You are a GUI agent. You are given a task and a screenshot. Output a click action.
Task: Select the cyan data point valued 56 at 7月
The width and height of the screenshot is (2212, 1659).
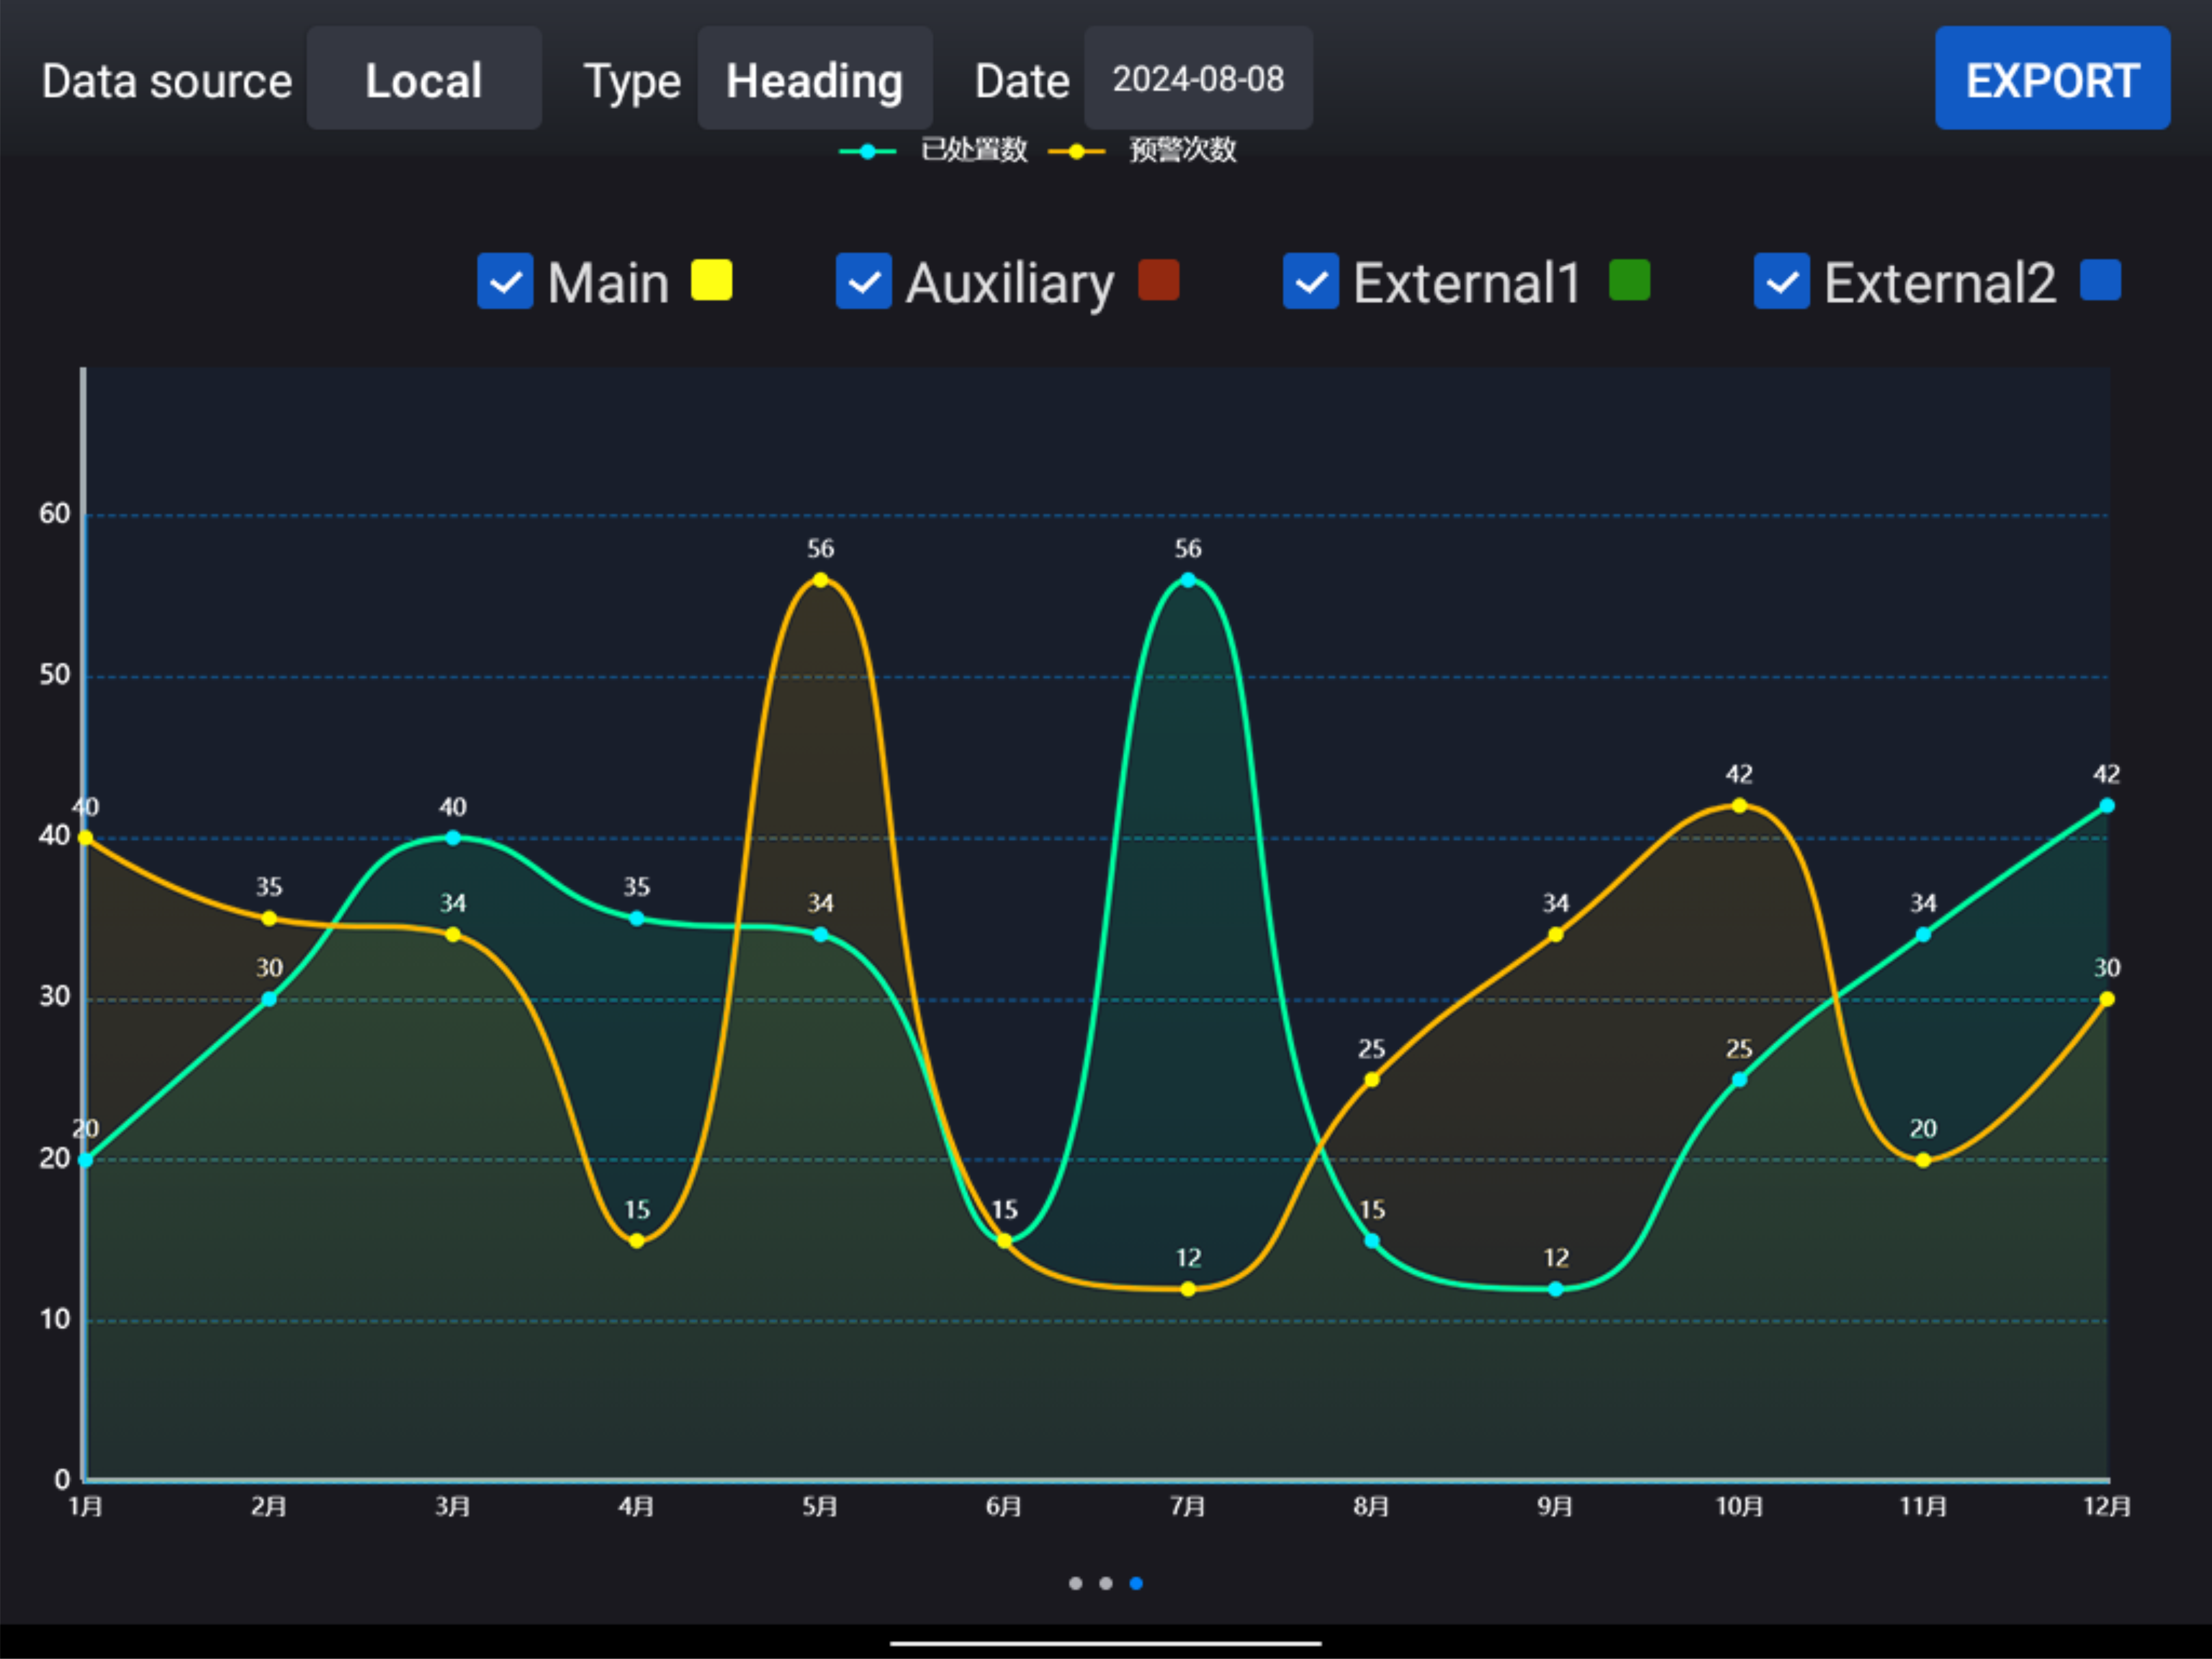click(x=1188, y=580)
